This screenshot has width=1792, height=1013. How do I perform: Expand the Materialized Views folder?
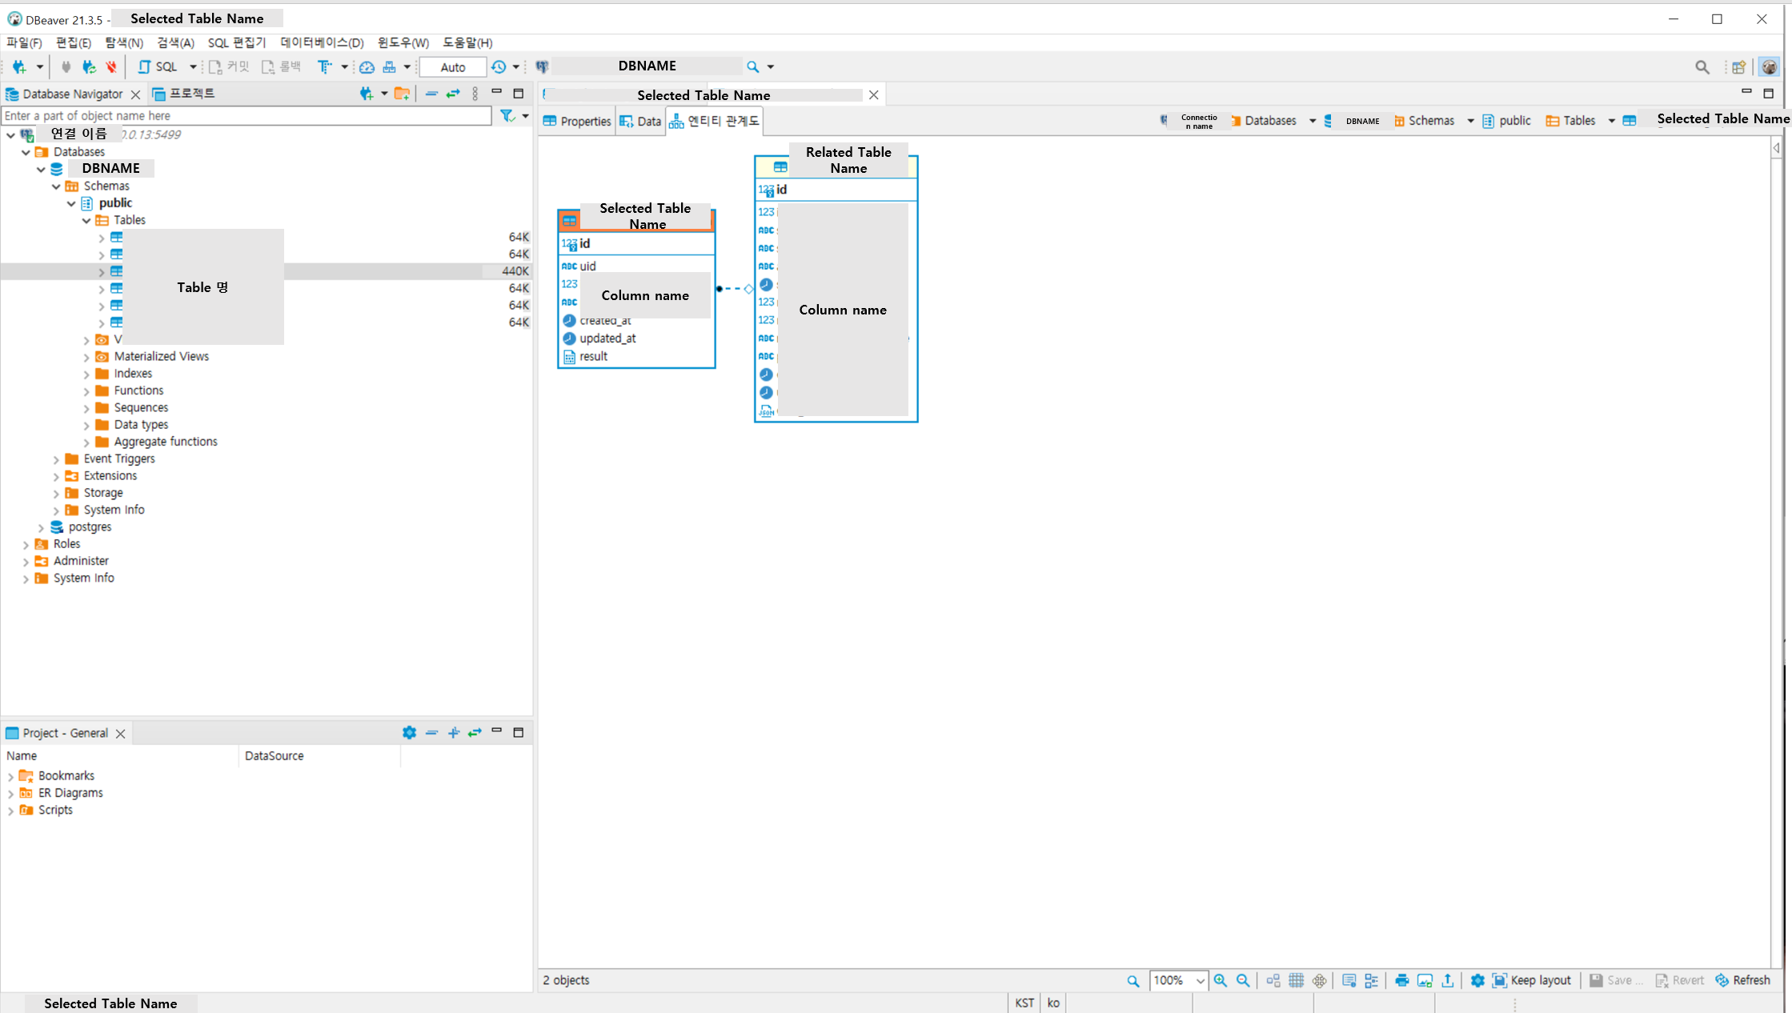[x=86, y=357]
